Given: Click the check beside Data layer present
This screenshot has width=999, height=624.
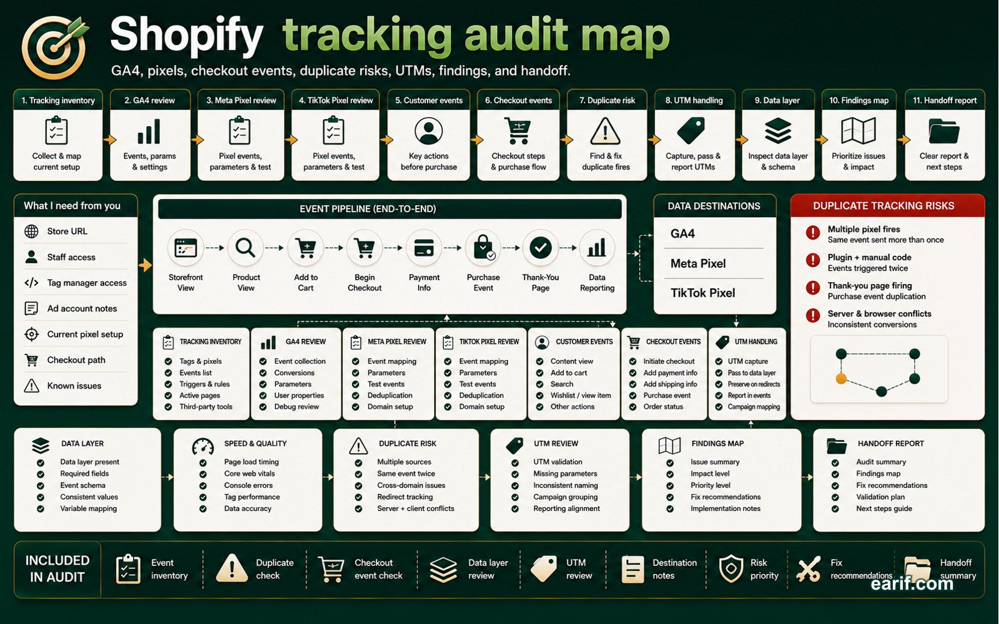Looking at the screenshot, I should click(x=41, y=462).
